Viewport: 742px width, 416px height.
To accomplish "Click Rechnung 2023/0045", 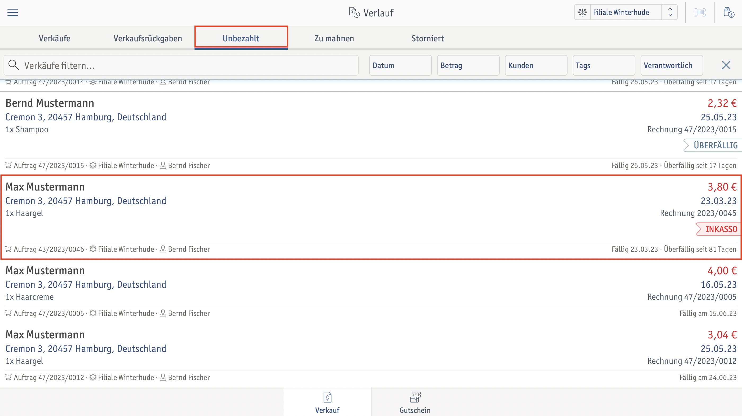I will 698,213.
